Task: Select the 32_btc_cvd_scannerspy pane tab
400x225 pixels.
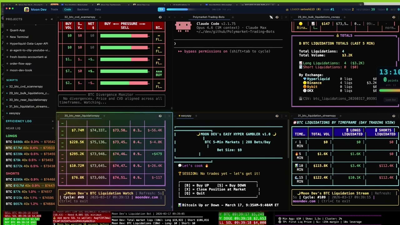Action: coord(80,17)
